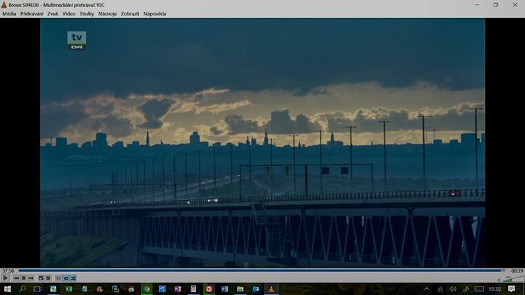Open the touch keyboard

coord(479,289)
